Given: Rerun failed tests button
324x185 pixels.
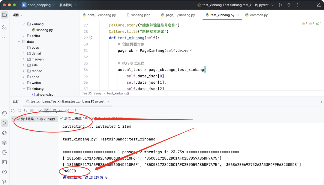Looking at the screenshot, I should point(19,111).
